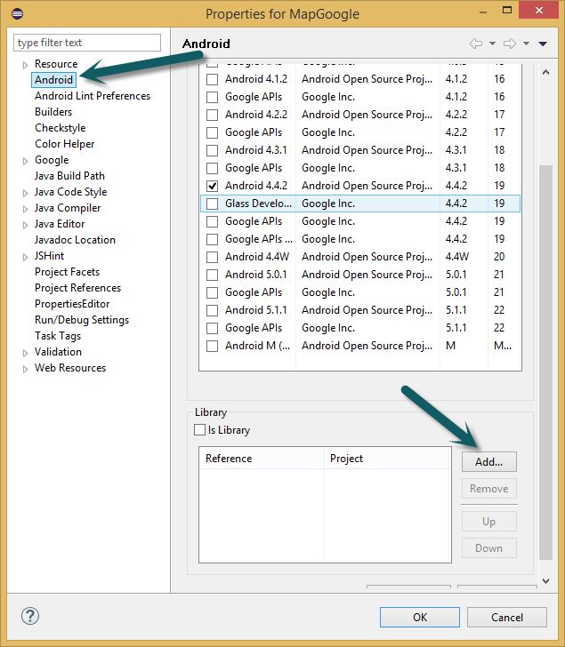
Task: Check the Android 4.1.2 target checkbox
Action: 212,79
